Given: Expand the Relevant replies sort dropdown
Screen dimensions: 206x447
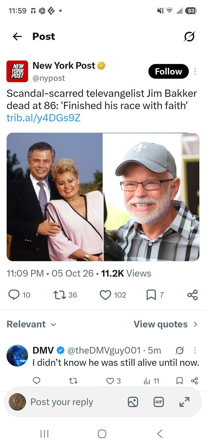Looking at the screenshot, I should 32,324.
